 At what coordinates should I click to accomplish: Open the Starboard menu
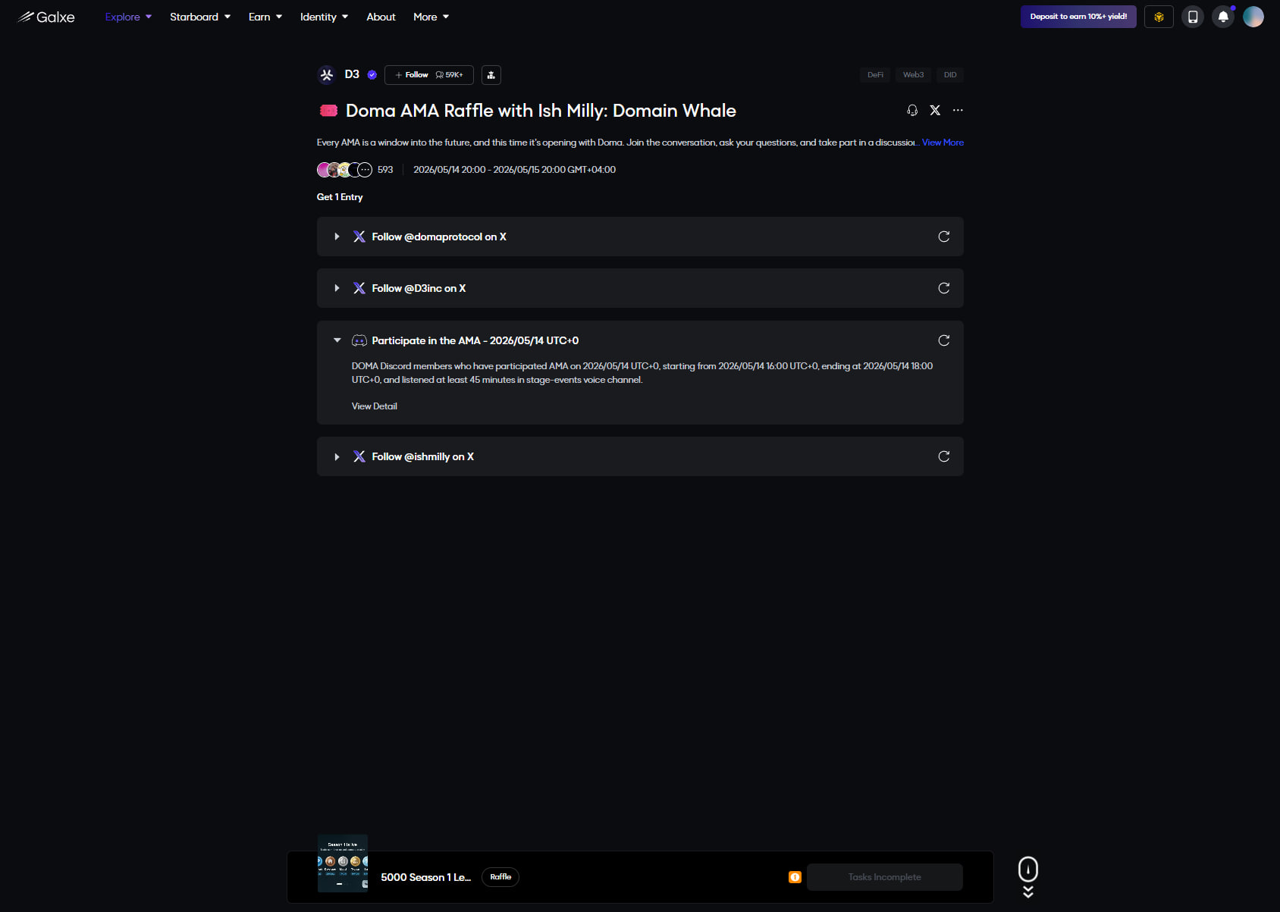pyautogui.click(x=200, y=17)
